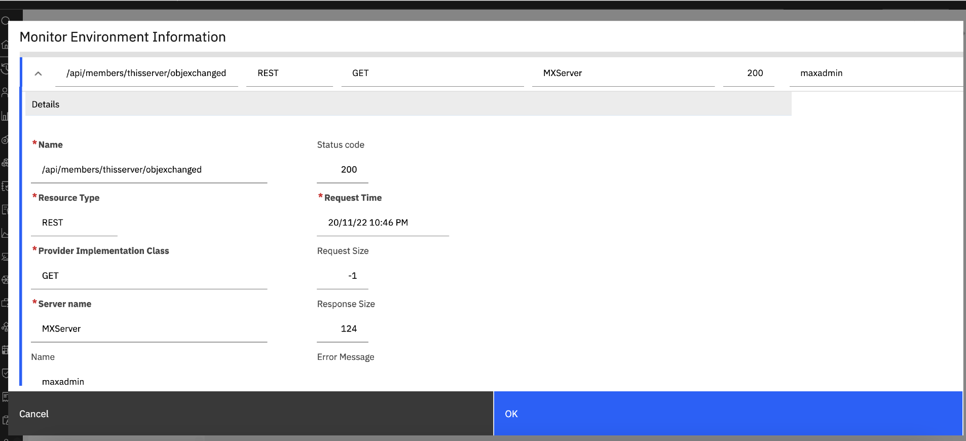The width and height of the screenshot is (966, 441).
Task: Open the search icon in left sidebar
Action: click(5, 21)
